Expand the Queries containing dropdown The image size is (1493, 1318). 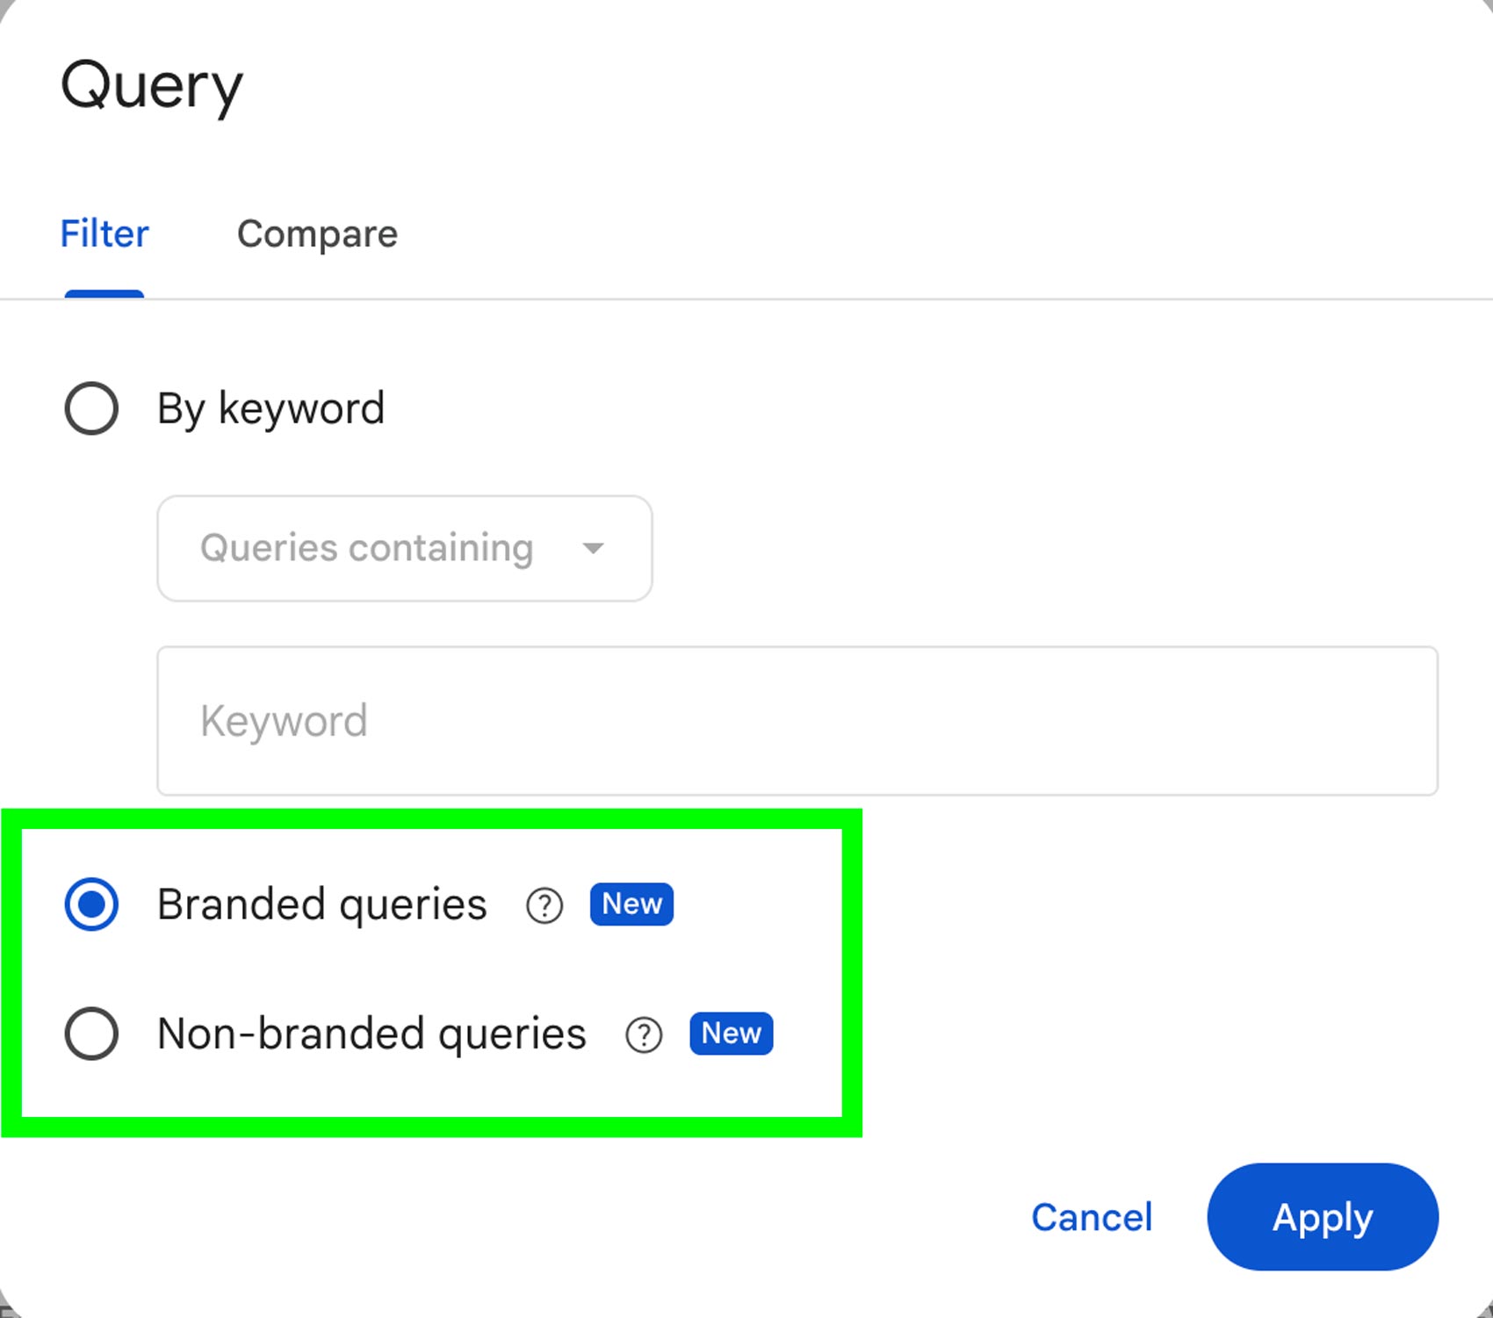point(404,549)
